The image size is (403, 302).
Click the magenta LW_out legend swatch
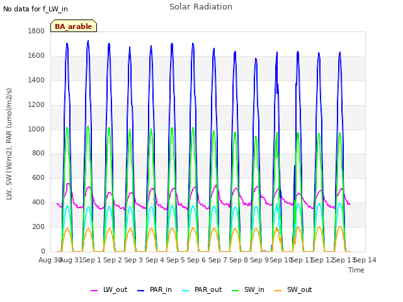click(94, 291)
